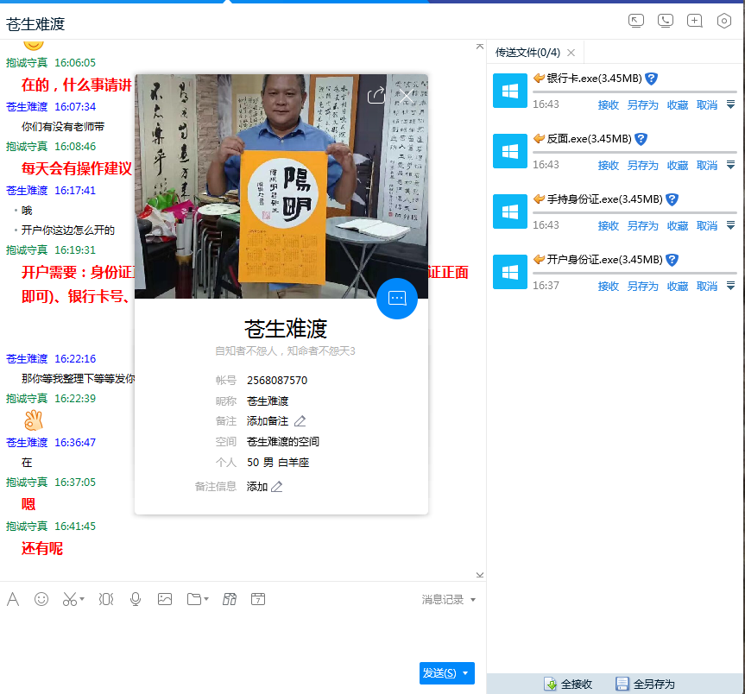Select the 传送文件(0/4) tab
The height and width of the screenshot is (694, 745).
527,53
